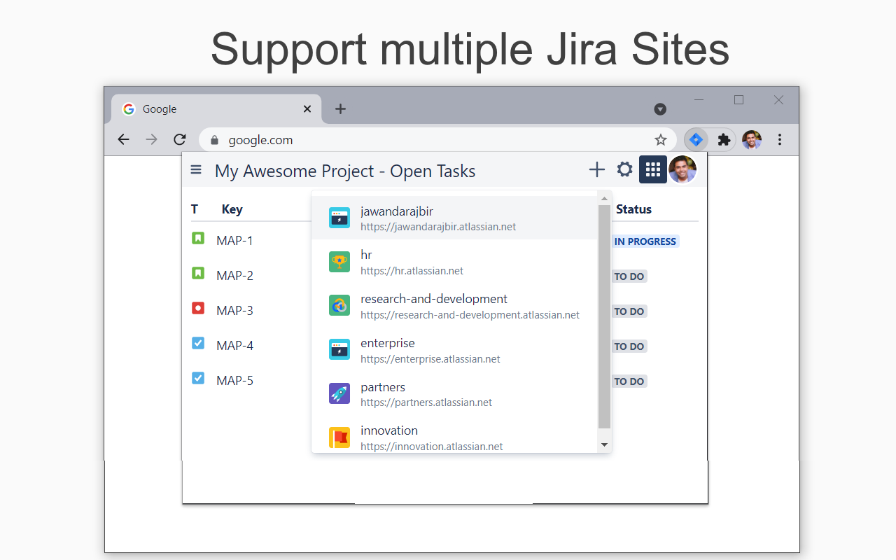Click the IN PROGRESS status of MAP-1
The width and height of the screenshot is (896, 560).
(645, 241)
